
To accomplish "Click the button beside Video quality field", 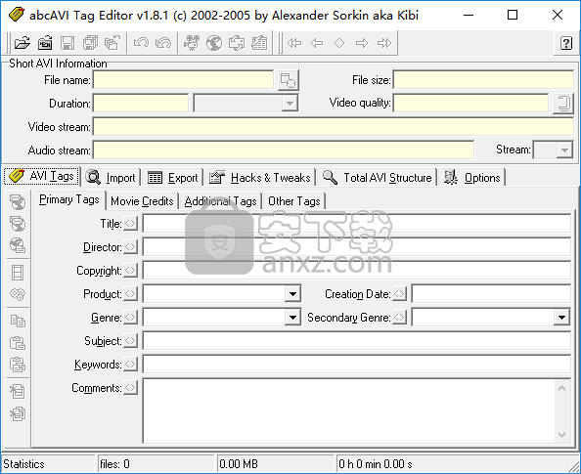I will pyautogui.click(x=563, y=104).
